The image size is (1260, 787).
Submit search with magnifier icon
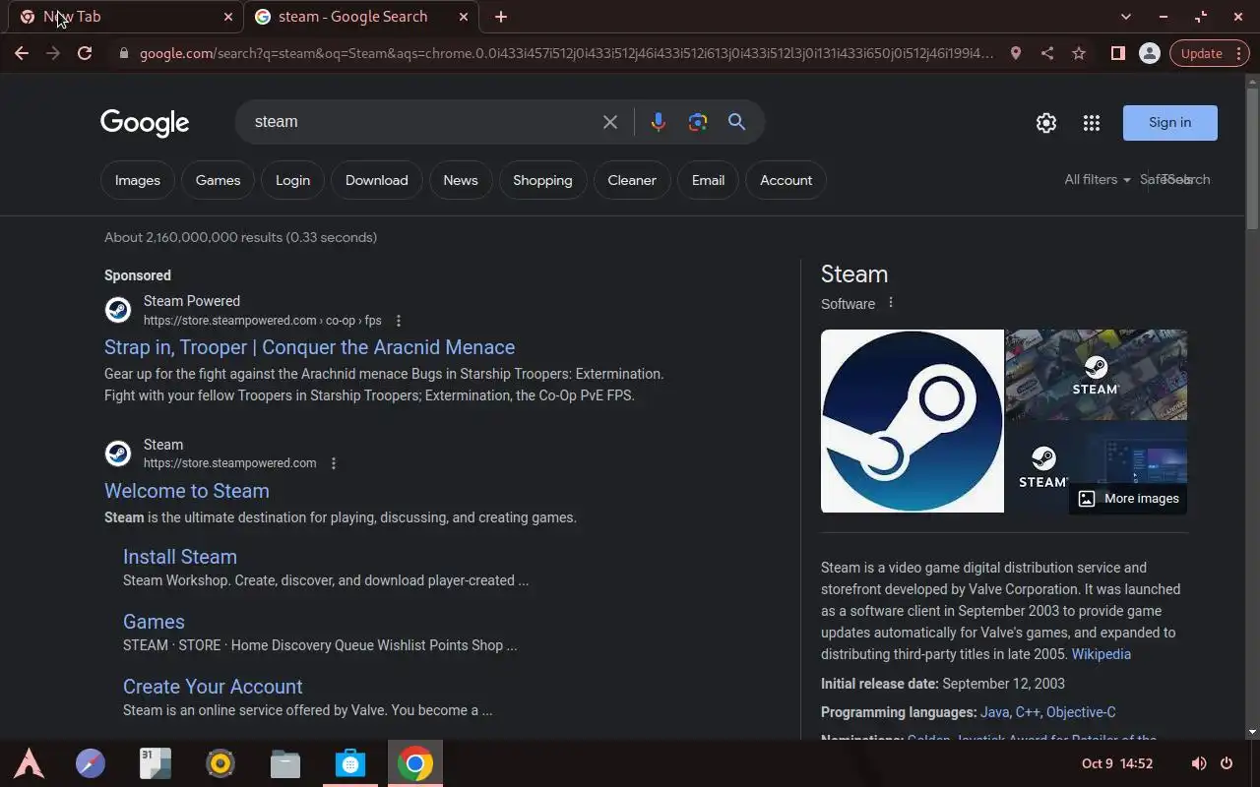(x=736, y=122)
